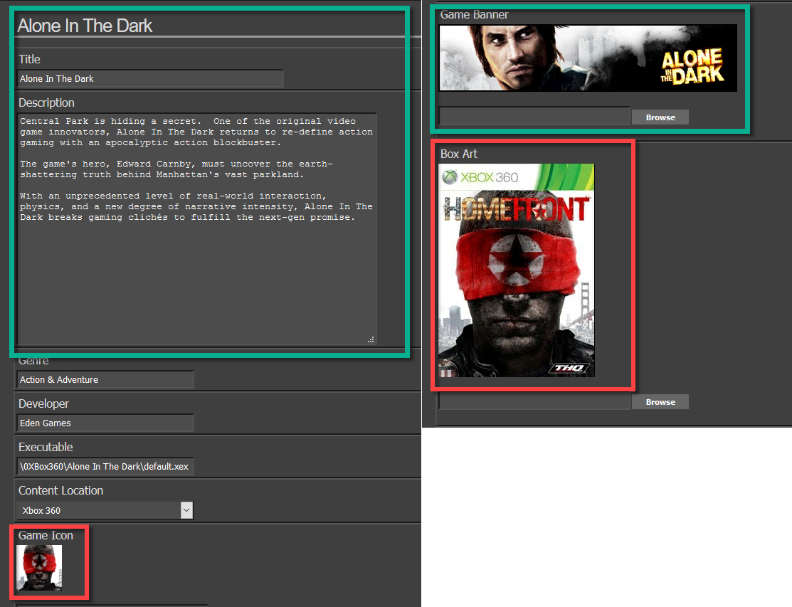Viewport: 792px width, 607px height.
Task: Click the Game Banner image
Action: click(x=588, y=58)
